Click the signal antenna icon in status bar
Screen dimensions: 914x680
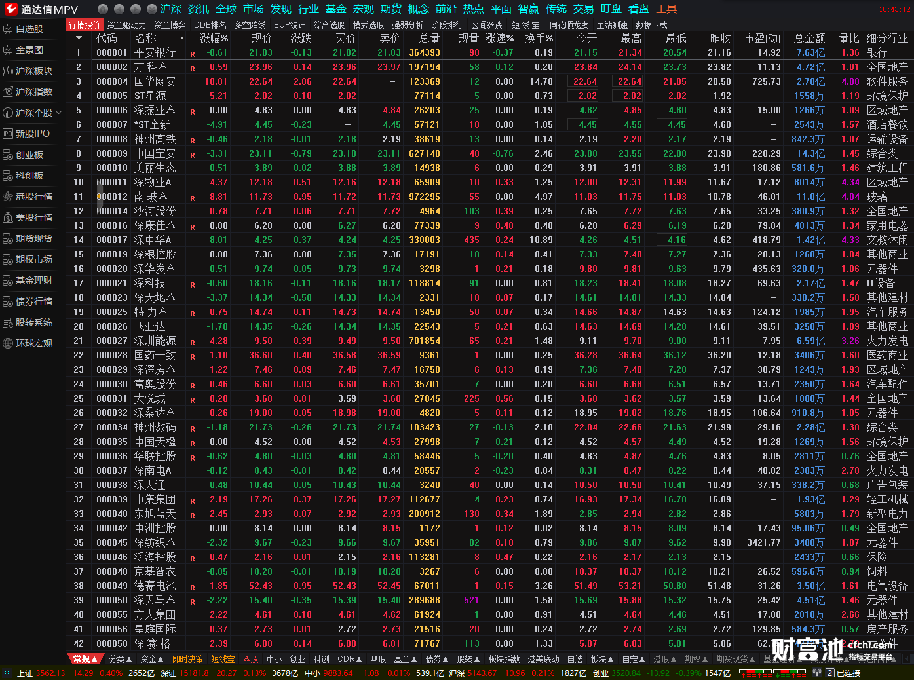tap(816, 673)
